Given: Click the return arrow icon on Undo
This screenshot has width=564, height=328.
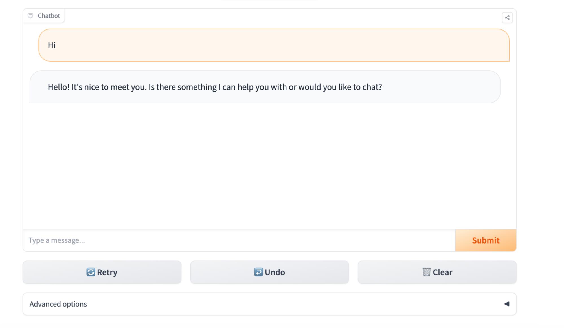Looking at the screenshot, I should (x=258, y=272).
